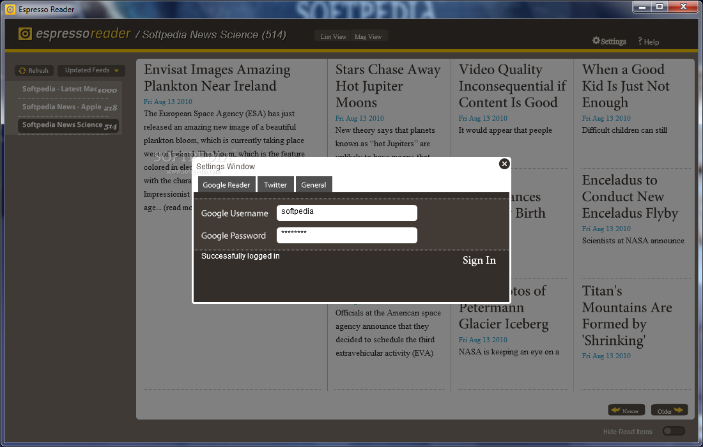Switch to List View layout
The image size is (703, 447).
click(x=334, y=36)
